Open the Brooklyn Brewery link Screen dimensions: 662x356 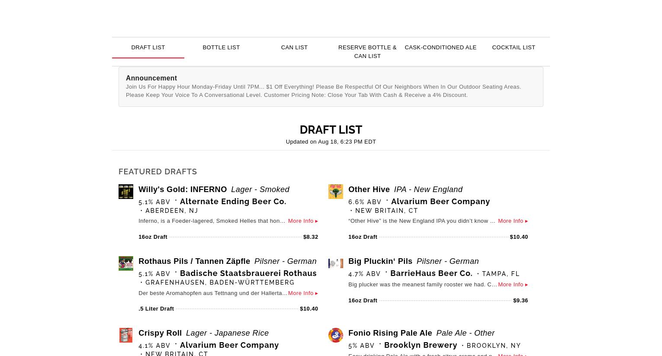pos(421,345)
